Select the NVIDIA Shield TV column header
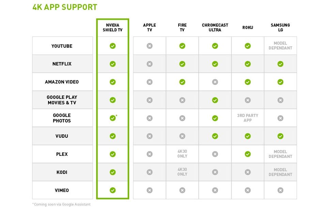Screen dimensions: 331x207 pos(112,28)
